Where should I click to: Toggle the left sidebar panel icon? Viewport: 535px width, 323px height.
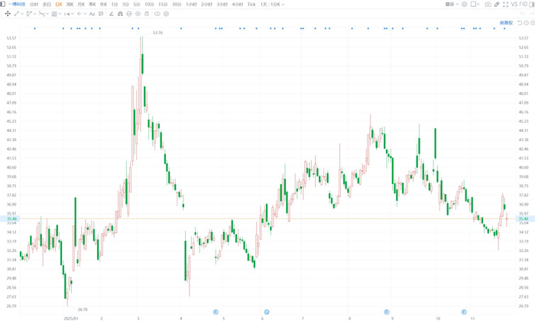pyautogui.click(x=3, y=4)
